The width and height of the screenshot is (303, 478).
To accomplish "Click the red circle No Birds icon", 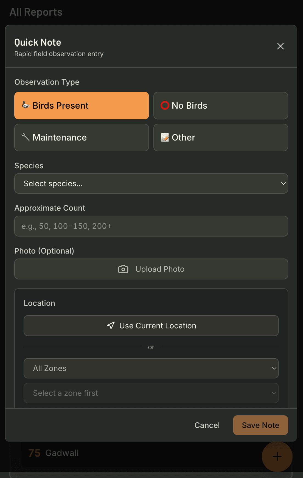I will click(165, 105).
